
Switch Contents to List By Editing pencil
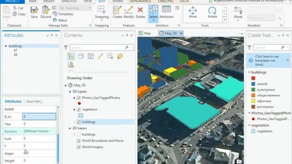(100, 56)
